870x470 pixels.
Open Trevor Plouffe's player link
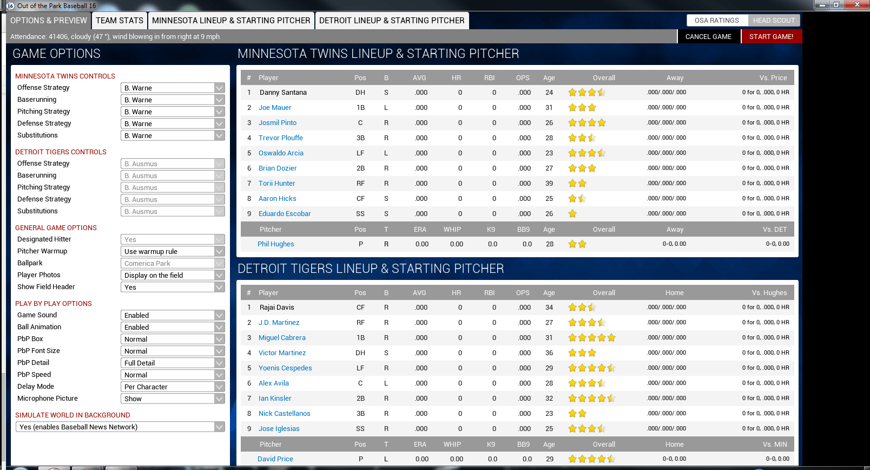click(281, 138)
